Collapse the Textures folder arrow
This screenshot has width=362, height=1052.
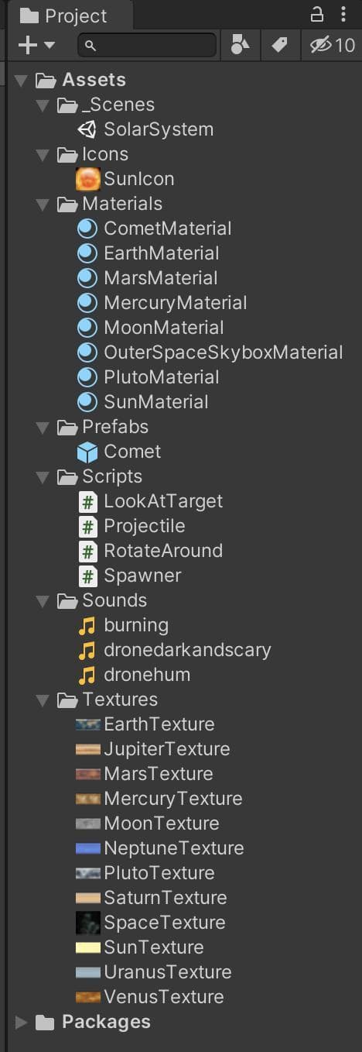[x=43, y=700]
